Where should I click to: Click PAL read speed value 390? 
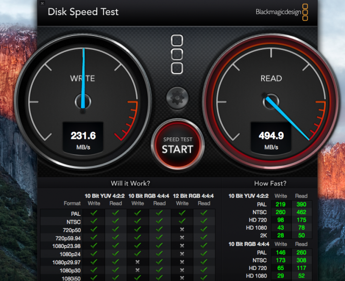click(x=301, y=204)
